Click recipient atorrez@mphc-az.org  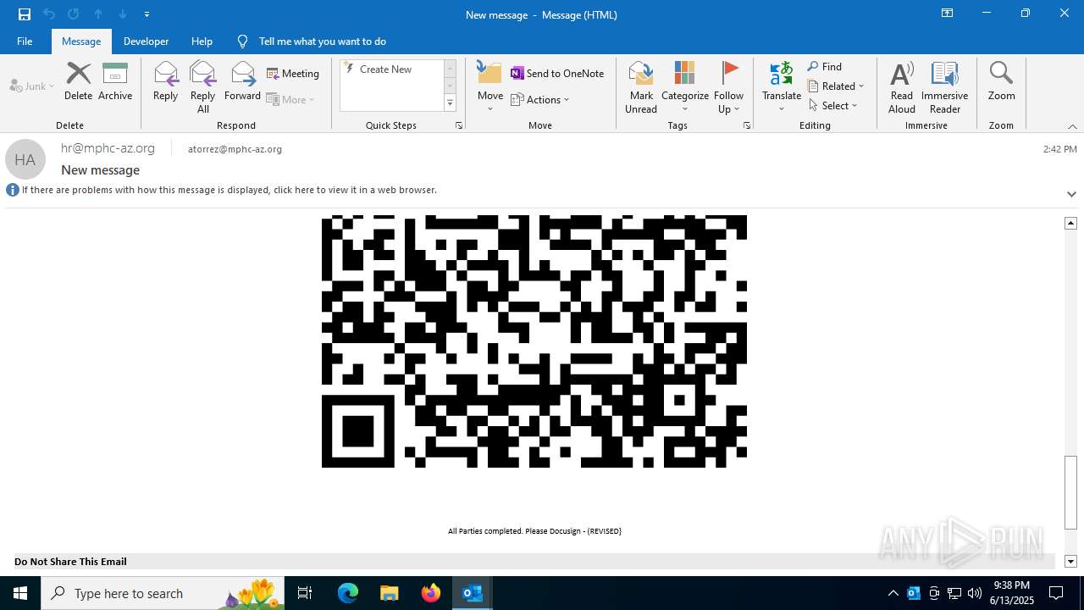coord(235,149)
